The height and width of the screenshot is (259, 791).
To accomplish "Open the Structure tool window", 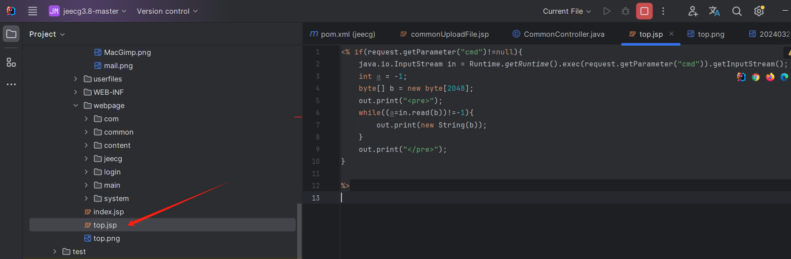I will 11,62.
